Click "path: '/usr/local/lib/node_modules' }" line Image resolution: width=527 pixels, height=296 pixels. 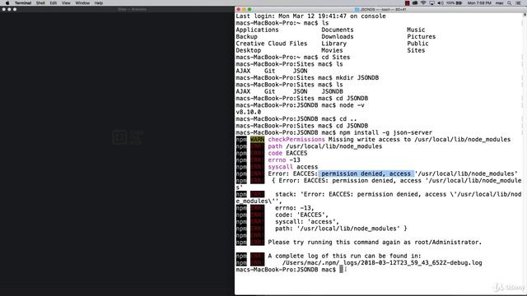pos(341,229)
